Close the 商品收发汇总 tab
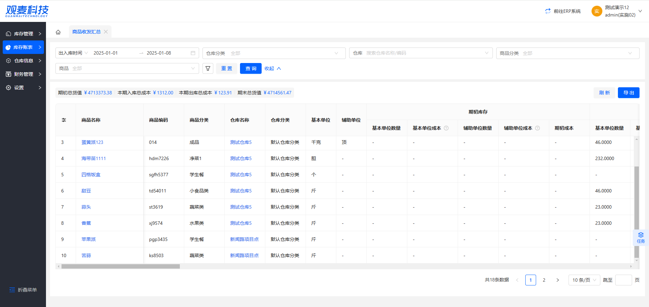This screenshot has width=649, height=307. pyautogui.click(x=106, y=32)
